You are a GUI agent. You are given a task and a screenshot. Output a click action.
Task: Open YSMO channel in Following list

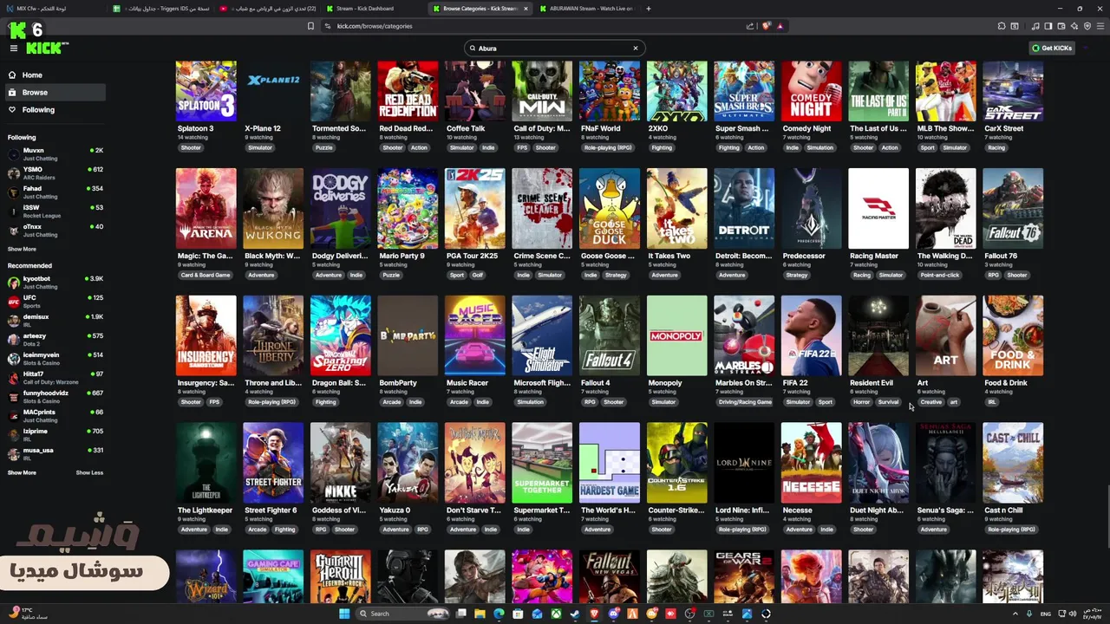tap(55, 173)
